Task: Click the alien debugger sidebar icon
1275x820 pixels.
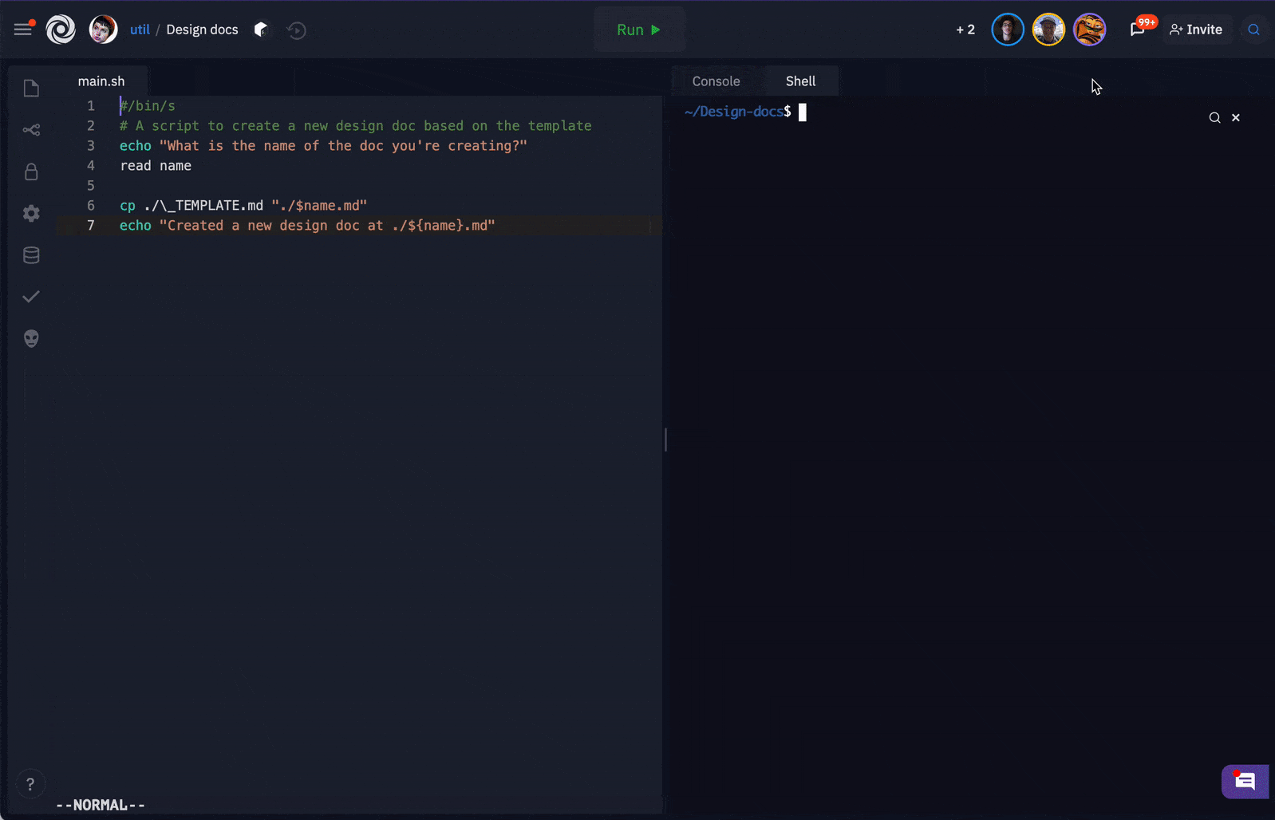Action: tap(31, 339)
